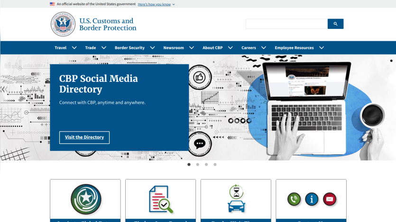396x222 pixels.
Task: Click the US flag icon in banner
Action: point(52,4)
